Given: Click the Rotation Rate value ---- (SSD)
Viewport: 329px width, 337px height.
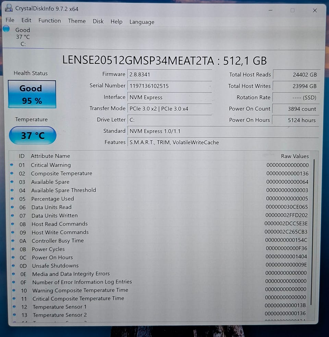Looking at the screenshot, I should point(296,97).
